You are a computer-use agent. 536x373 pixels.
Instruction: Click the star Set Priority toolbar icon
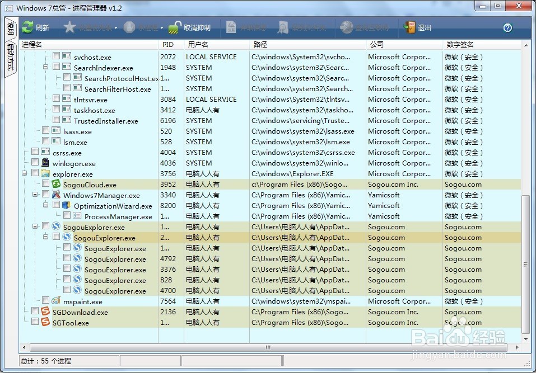point(69,27)
